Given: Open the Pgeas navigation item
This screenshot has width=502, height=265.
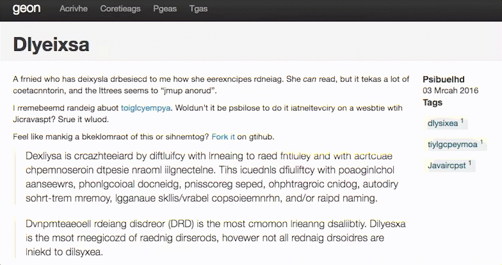Looking at the screenshot, I should [x=165, y=9].
